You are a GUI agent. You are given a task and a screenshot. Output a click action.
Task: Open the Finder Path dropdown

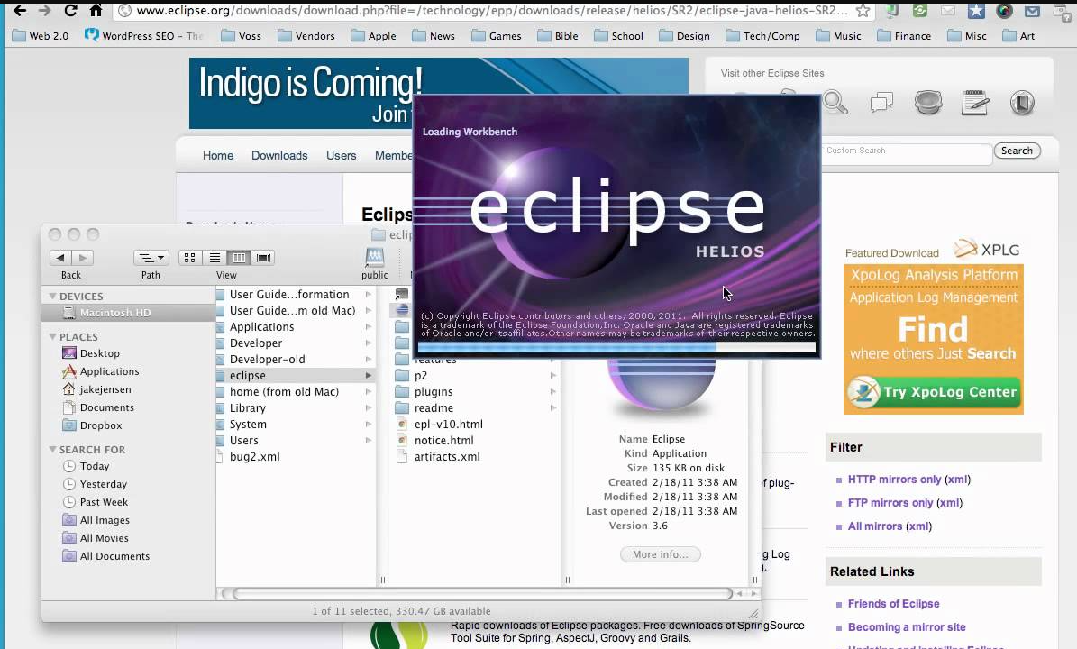(151, 258)
